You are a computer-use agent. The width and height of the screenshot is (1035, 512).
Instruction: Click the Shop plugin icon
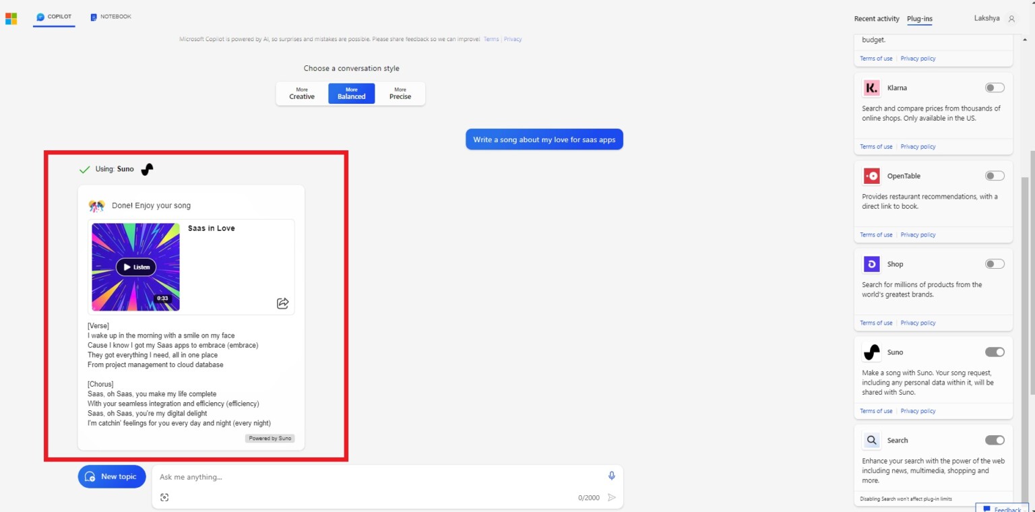point(871,263)
